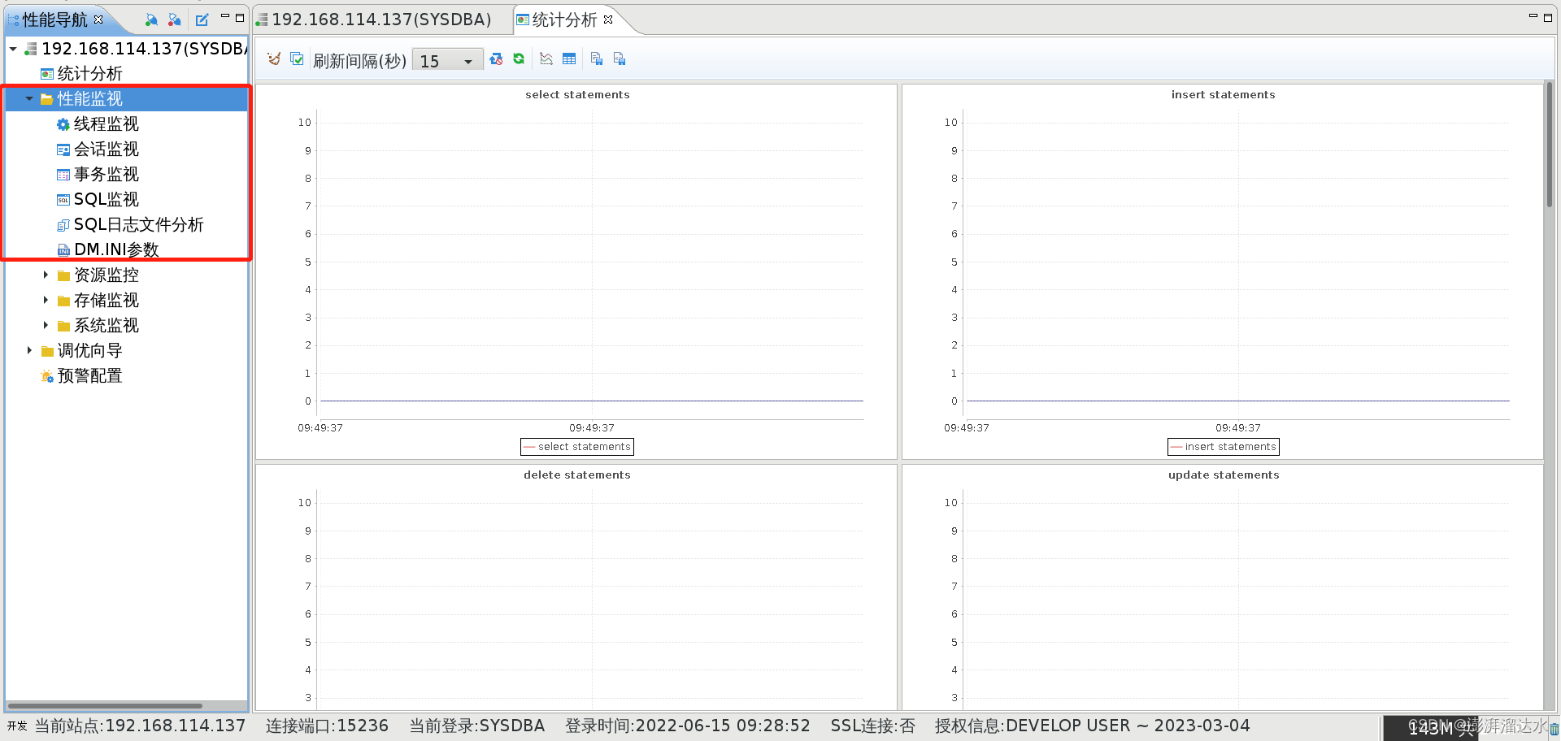Close the 统计分析 editor tab
Screen dimensions: 1561x741
(x=608, y=19)
